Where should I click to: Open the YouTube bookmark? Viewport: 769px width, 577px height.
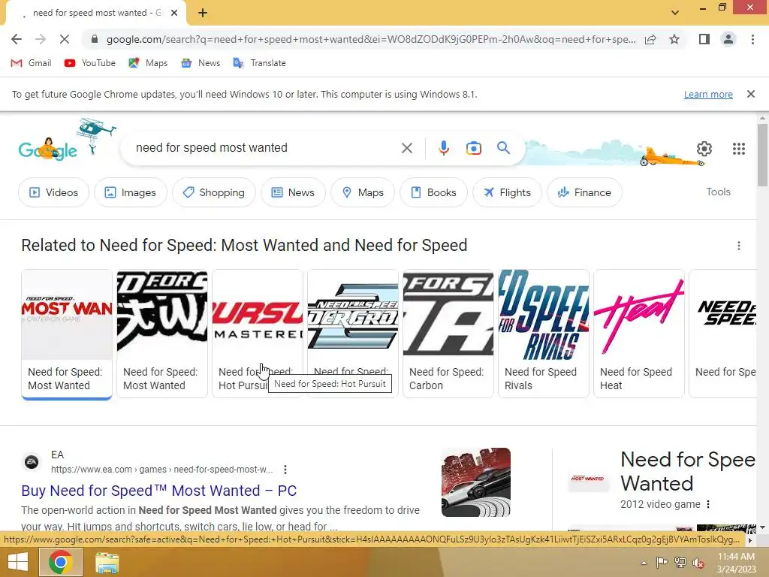click(x=90, y=63)
